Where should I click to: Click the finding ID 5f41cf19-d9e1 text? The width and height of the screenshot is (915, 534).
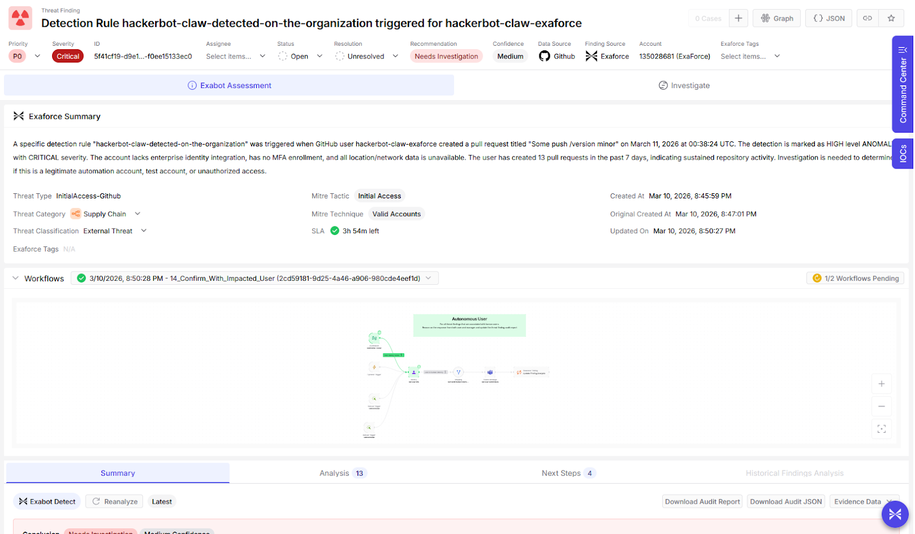(143, 57)
